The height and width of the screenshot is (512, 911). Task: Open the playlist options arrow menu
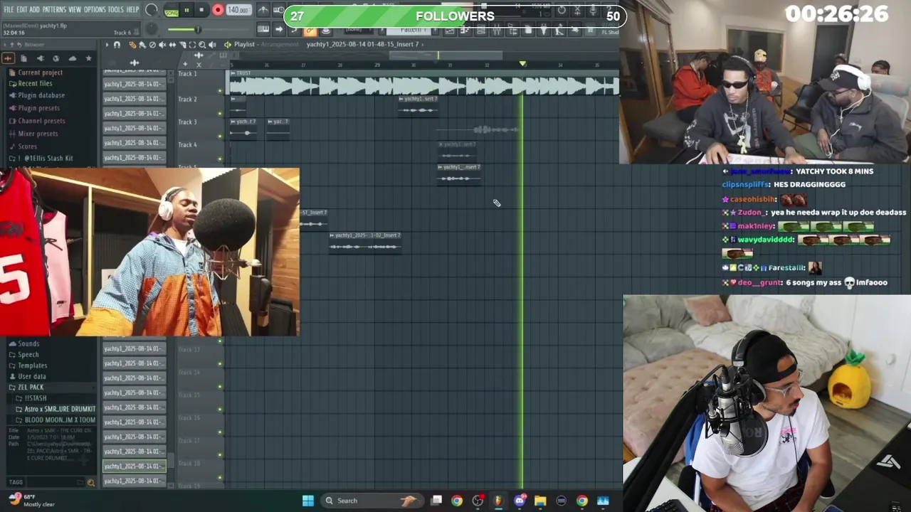[107, 45]
